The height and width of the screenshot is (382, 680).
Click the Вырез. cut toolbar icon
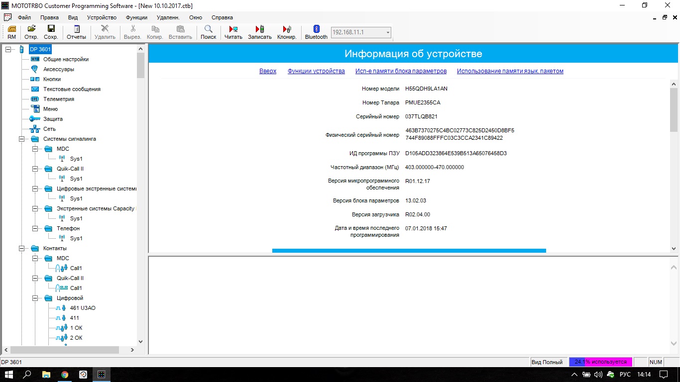tap(132, 32)
